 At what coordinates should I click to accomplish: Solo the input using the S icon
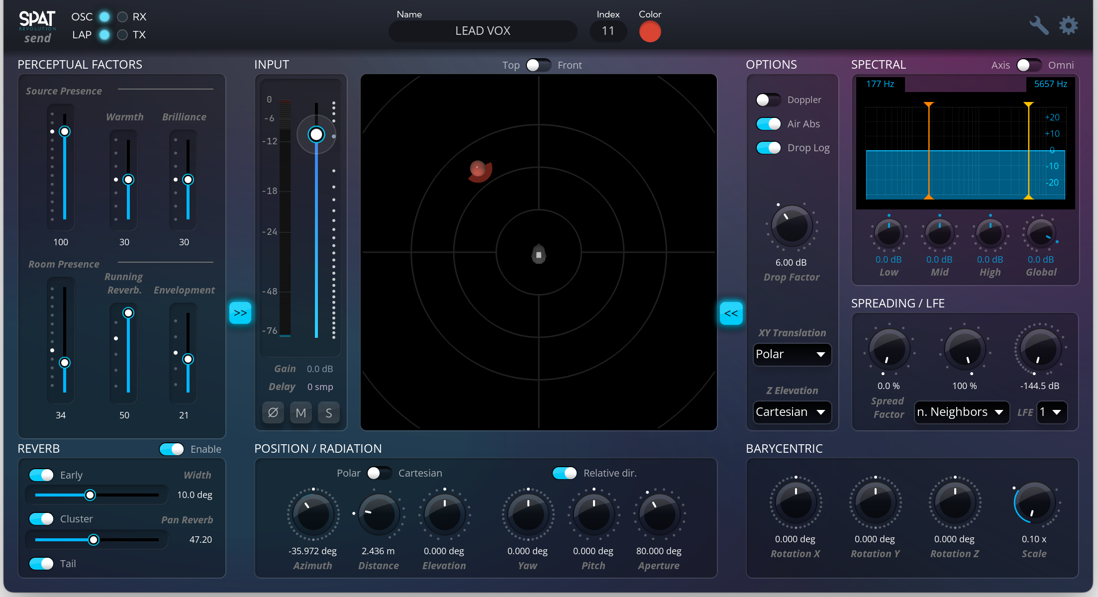point(328,412)
